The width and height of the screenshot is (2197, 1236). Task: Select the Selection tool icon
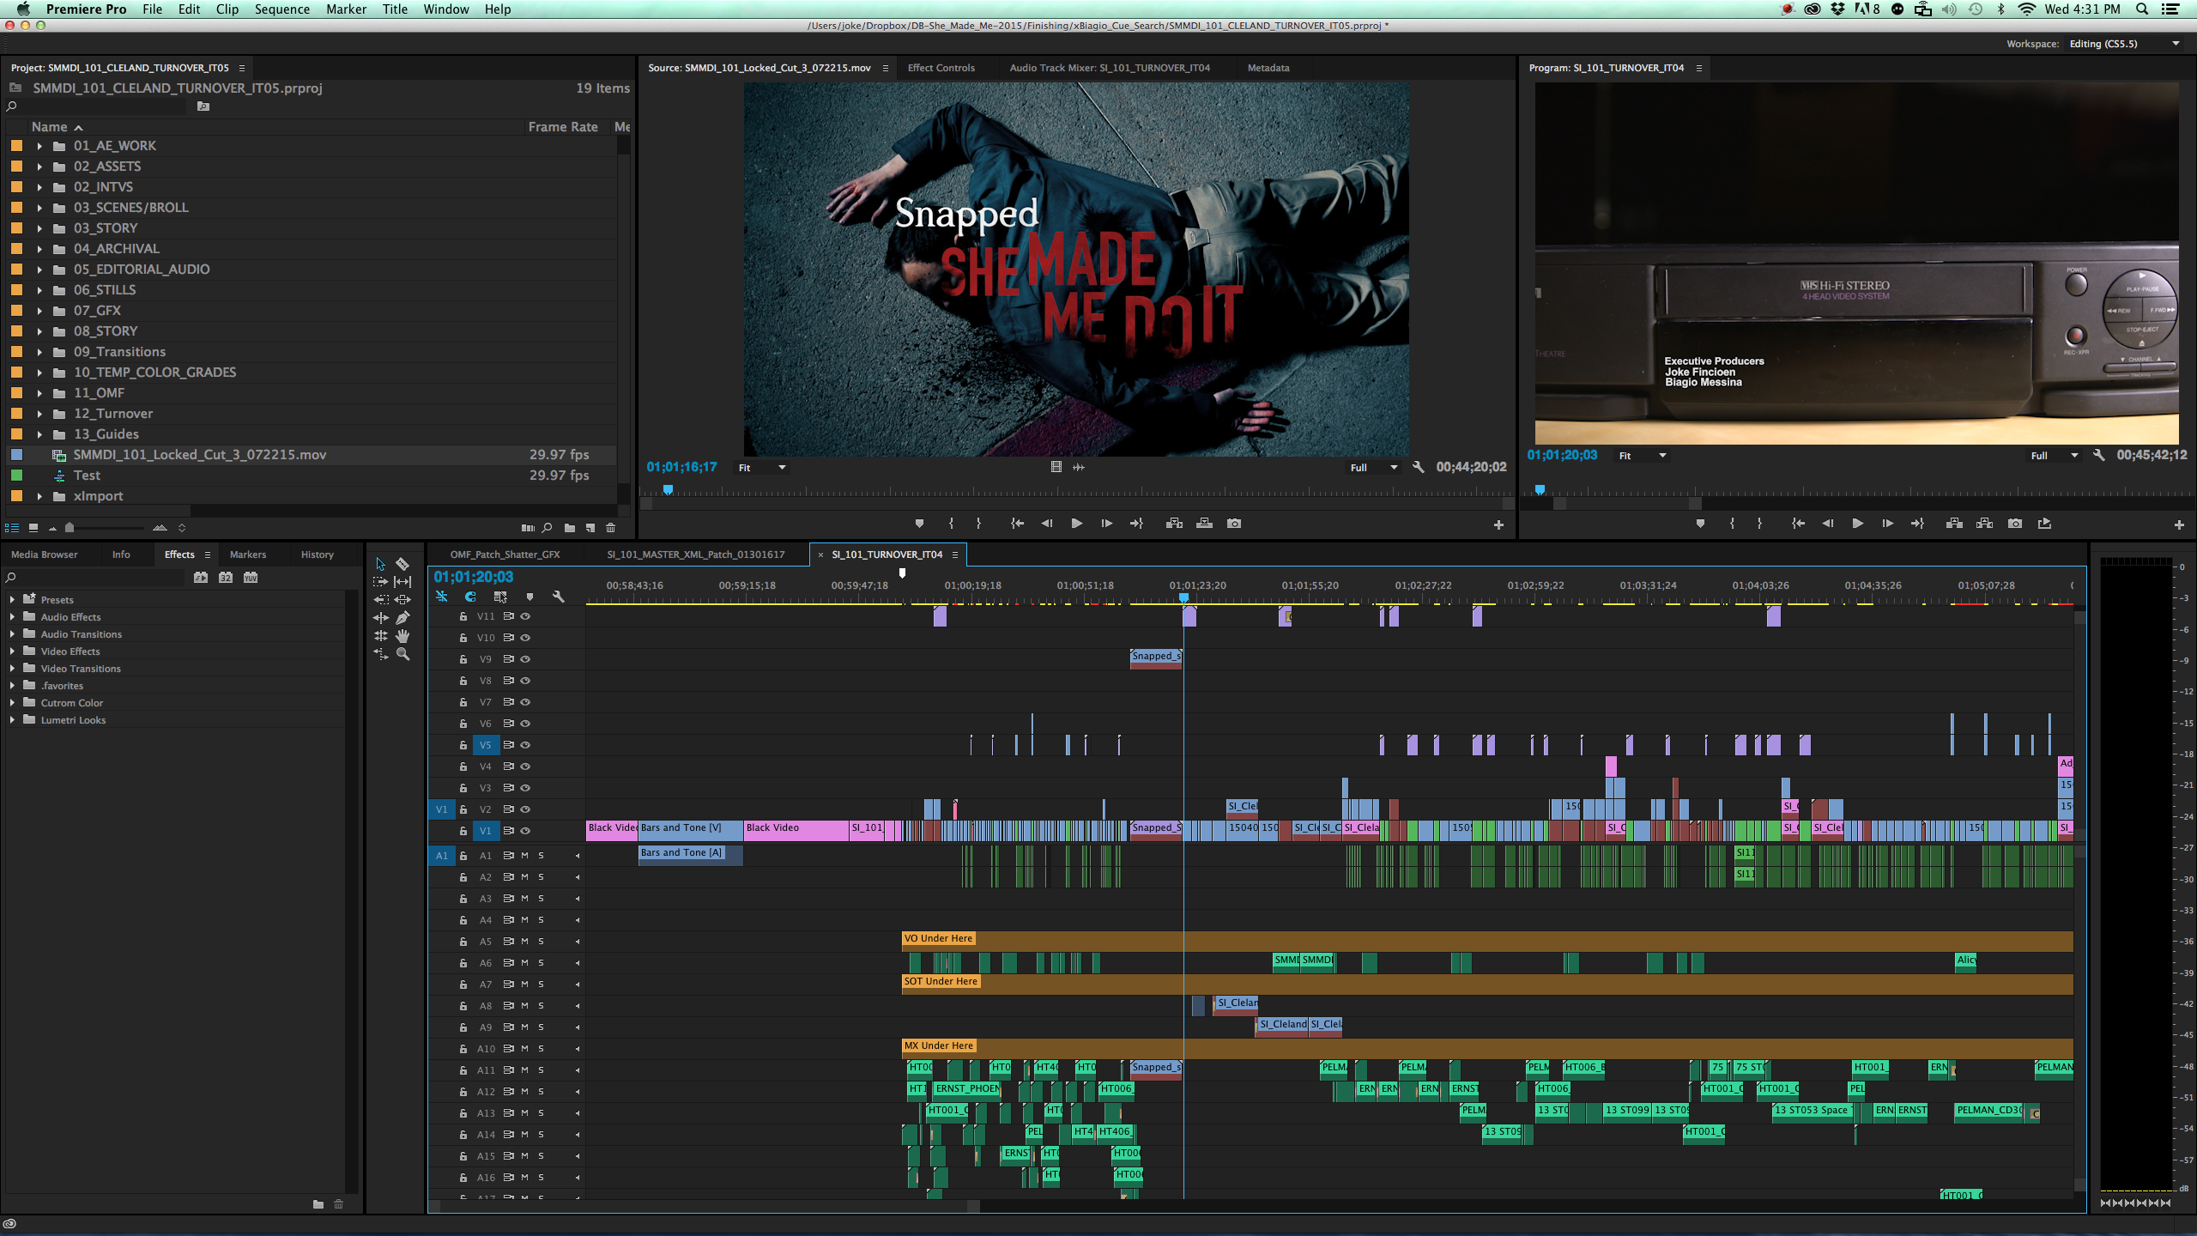coord(380,565)
